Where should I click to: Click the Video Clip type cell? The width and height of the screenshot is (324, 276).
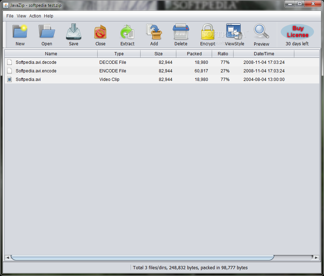[x=109, y=79]
